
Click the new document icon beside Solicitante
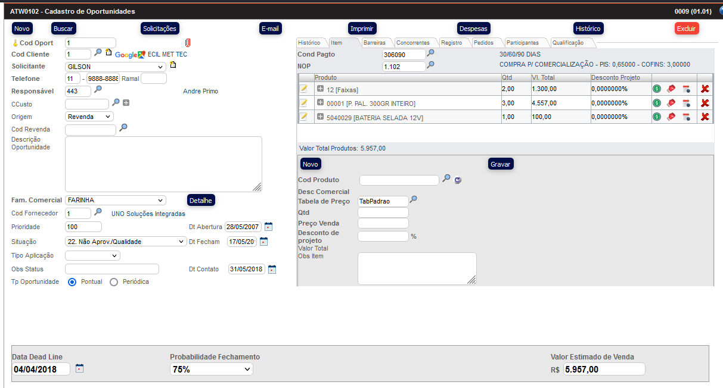point(173,65)
